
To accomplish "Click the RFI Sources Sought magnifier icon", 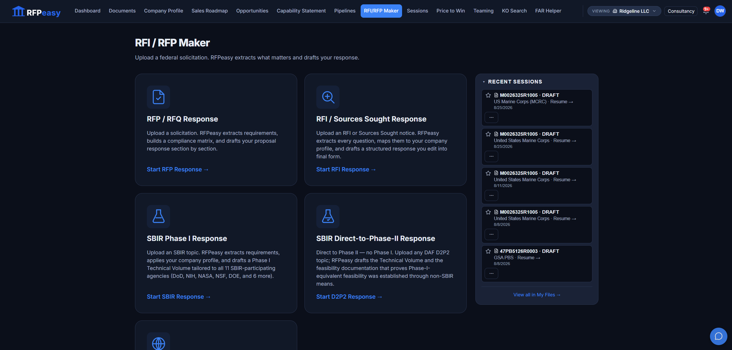I will pyautogui.click(x=328, y=97).
